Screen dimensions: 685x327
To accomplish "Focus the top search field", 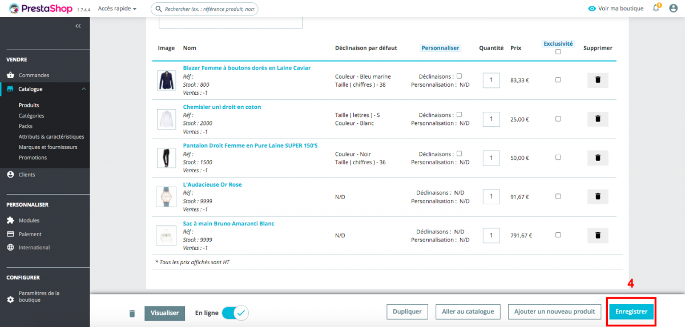I will point(204,9).
